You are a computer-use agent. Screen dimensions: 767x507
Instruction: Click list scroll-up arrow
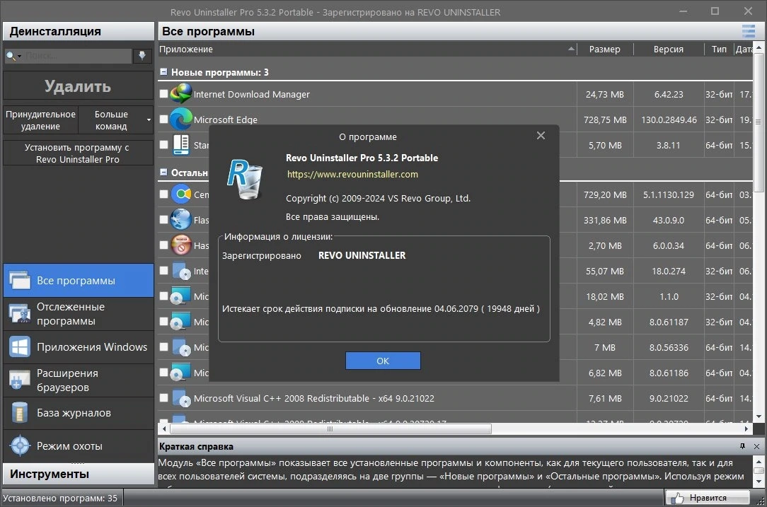[759, 47]
